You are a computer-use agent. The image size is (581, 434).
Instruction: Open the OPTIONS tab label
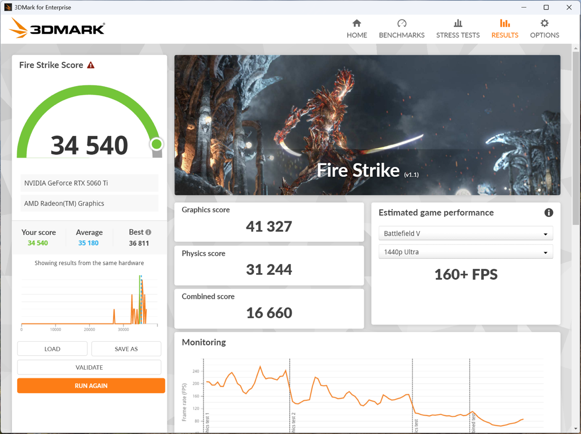click(544, 35)
